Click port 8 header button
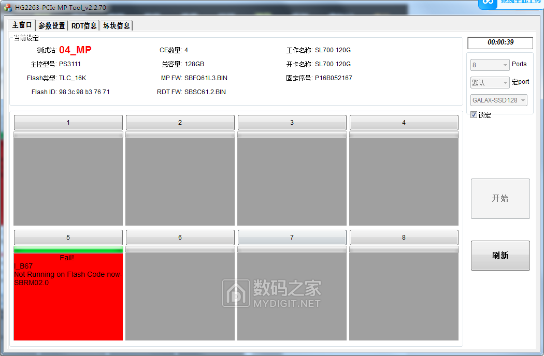 tap(404, 238)
